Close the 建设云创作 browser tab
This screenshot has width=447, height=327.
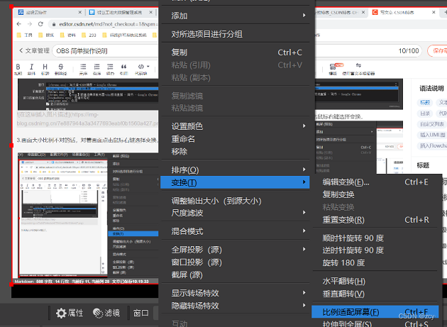pyautogui.click(x=79, y=12)
